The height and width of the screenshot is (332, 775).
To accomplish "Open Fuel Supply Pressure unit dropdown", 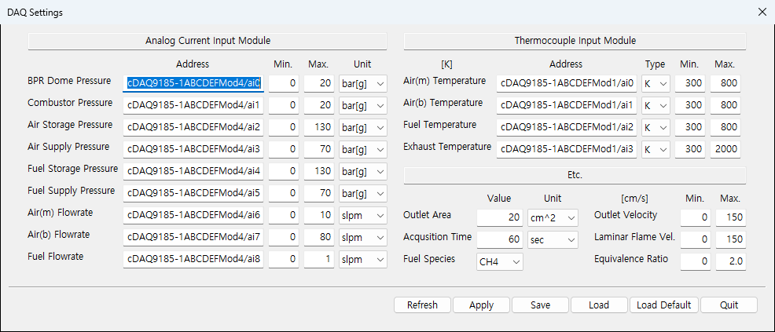I will pyautogui.click(x=363, y=193).
